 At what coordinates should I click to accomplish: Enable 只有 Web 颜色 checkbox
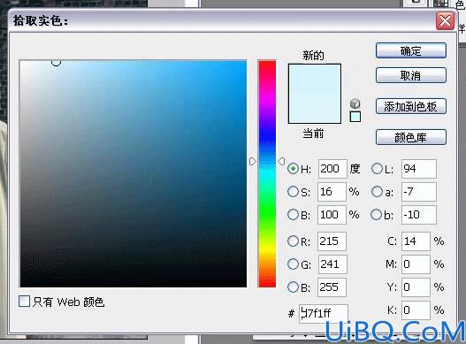tap(24, 302)
